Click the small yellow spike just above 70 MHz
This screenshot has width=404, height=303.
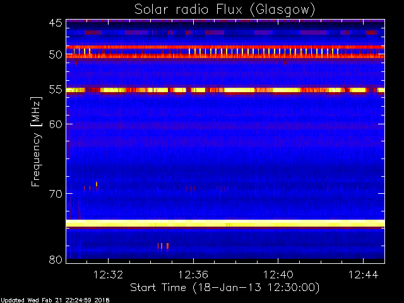tap(97, 184)
